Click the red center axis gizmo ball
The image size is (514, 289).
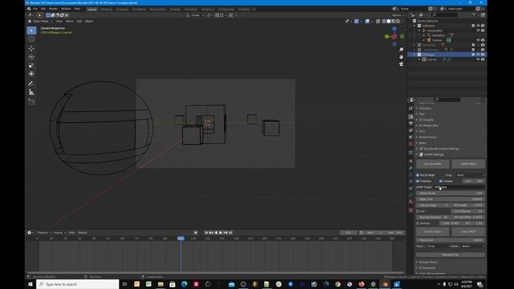click(394, 36)
